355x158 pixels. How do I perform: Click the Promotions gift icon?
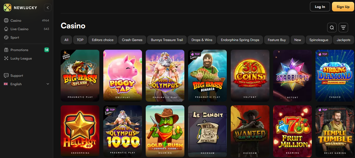pos(6,50)
